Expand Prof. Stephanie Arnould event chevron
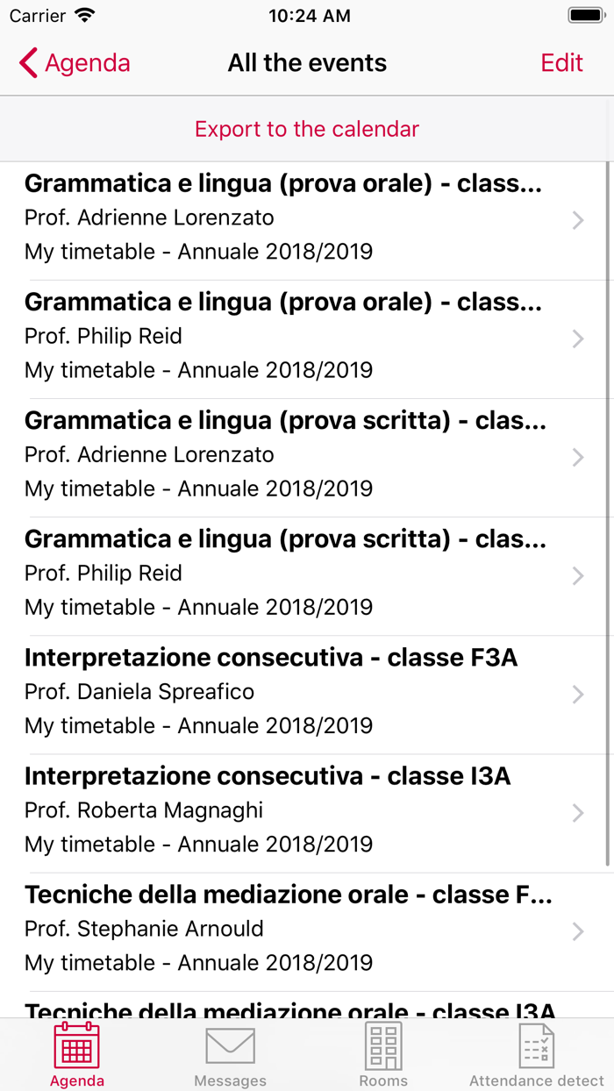 pyautogui.click(x=577, y=931)
